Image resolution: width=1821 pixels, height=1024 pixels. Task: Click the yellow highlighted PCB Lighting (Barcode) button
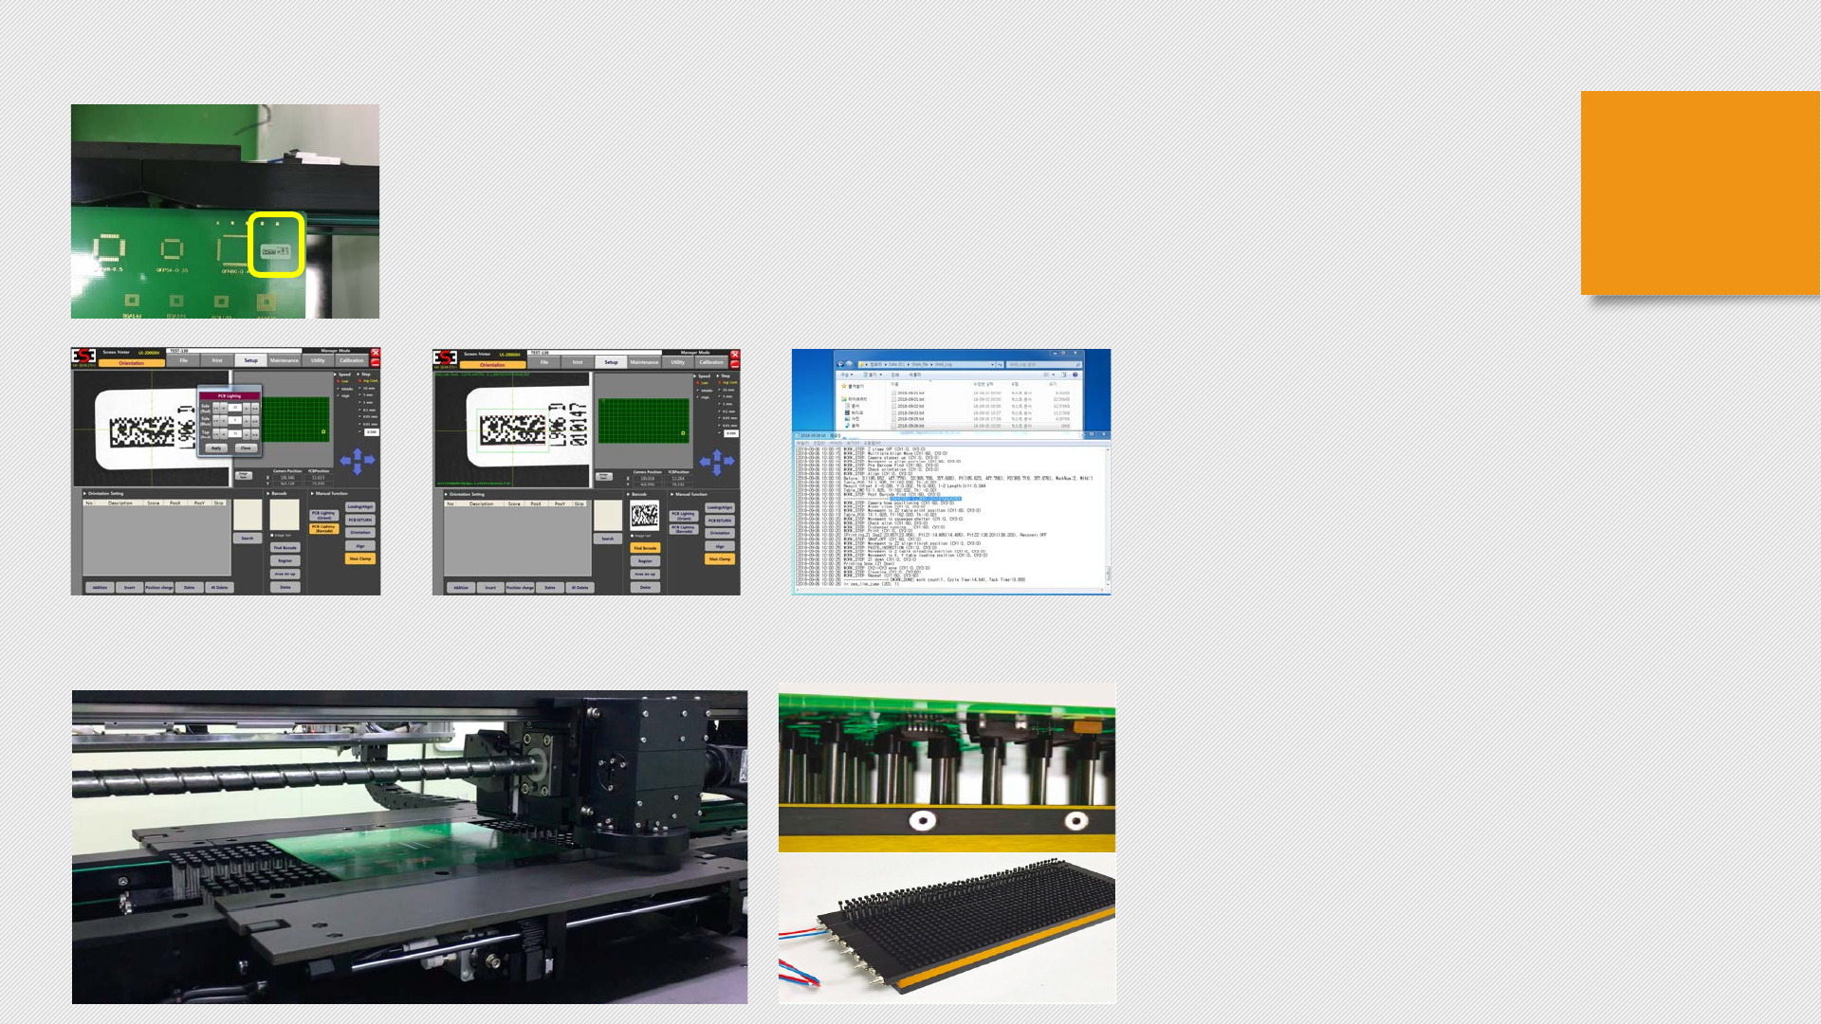[323, 528]
